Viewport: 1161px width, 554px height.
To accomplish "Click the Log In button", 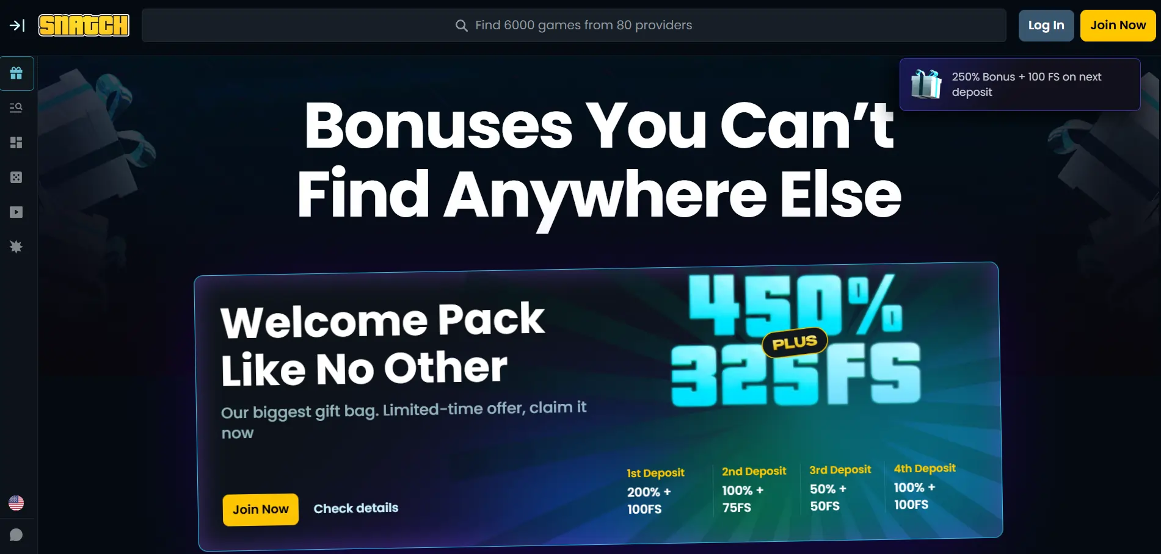I will (x=1046, y=26).
